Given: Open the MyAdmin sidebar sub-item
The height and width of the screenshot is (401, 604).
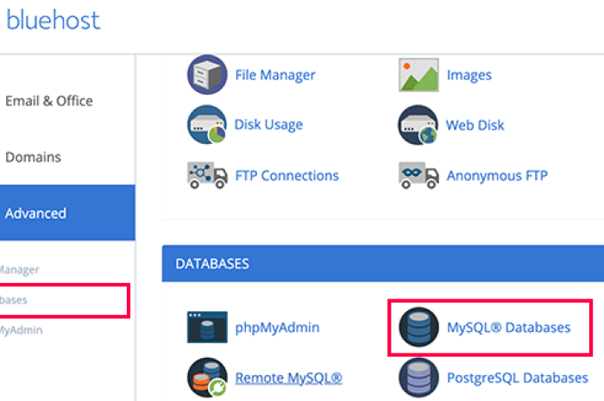Looking at the screenshot, I should point(21,330).
